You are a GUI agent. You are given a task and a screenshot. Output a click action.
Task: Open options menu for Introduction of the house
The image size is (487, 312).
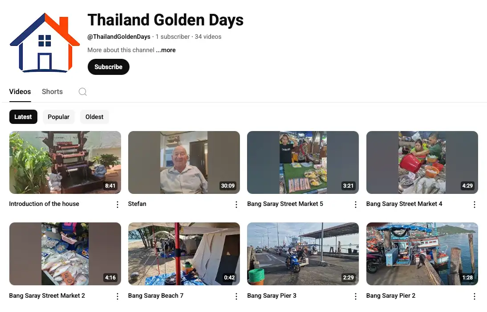118,205
